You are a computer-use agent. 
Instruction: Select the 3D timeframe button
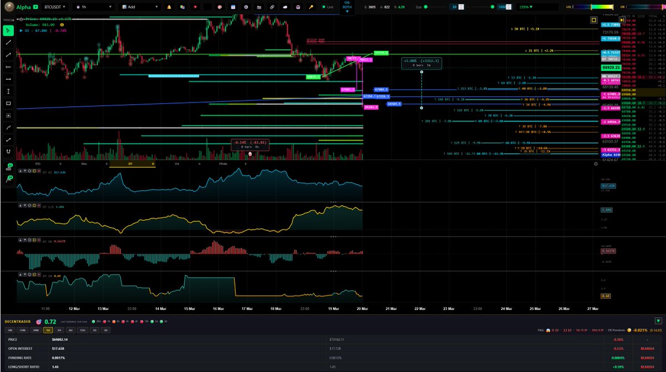coord(106,330)
